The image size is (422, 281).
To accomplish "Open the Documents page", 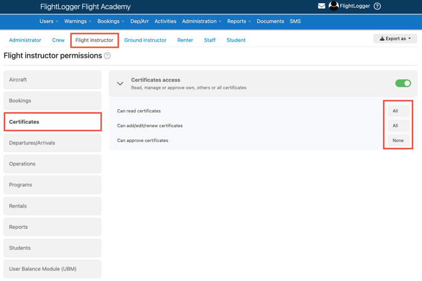I will pos(270,21).
